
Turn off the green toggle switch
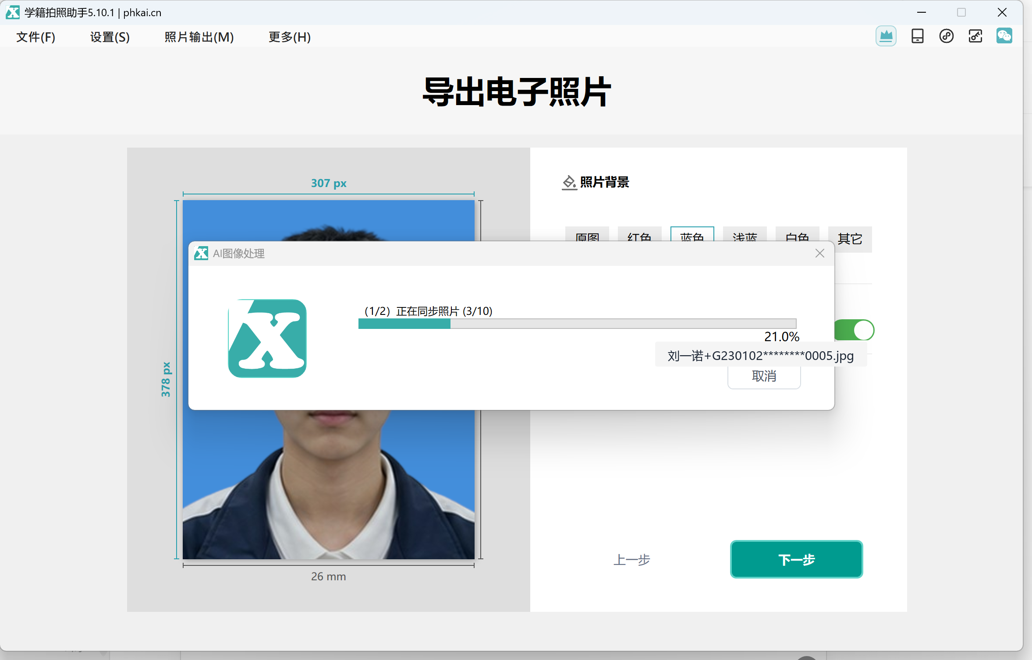pyautogui.click(x=854, y=330)
